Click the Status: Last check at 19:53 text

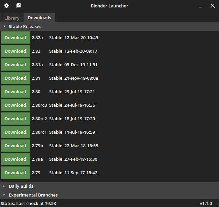pyautogui.click(x=28, y=203)
